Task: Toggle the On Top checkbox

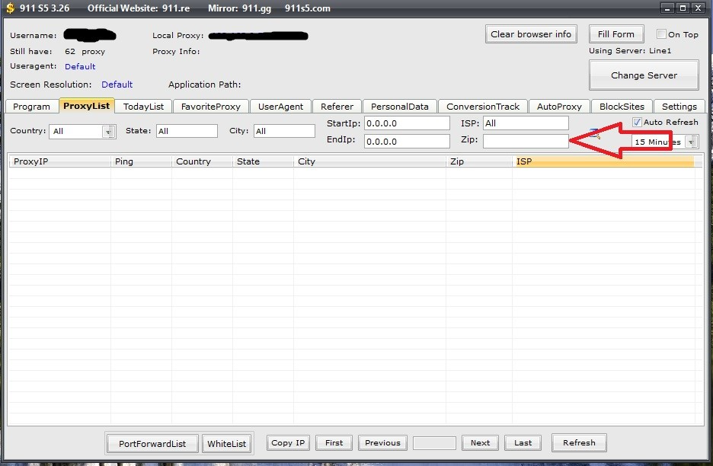Action: [x=662, y=34]
